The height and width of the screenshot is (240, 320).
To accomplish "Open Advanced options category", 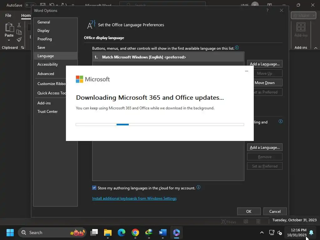I will (x=50, y=74).
